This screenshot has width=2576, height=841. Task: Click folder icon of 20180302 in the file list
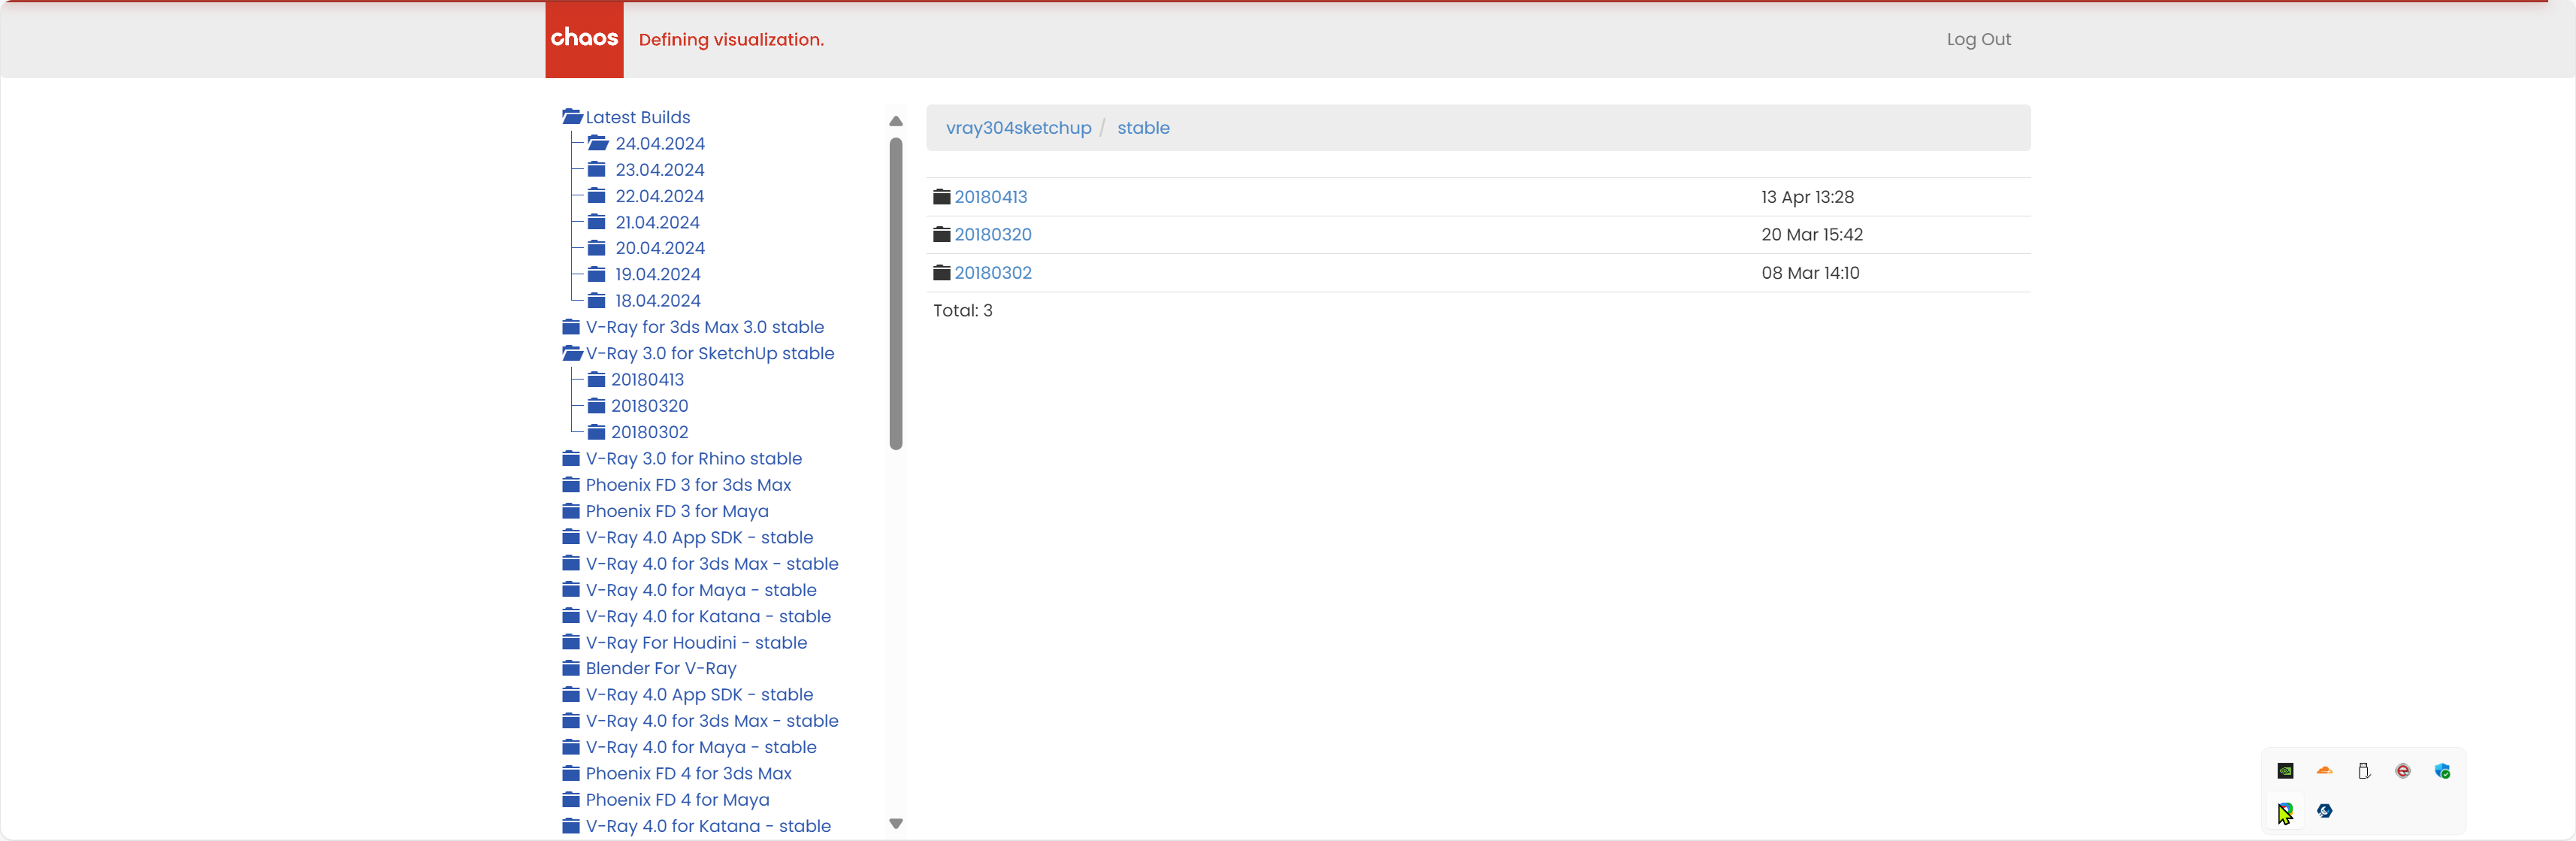[x=942, y=273]
